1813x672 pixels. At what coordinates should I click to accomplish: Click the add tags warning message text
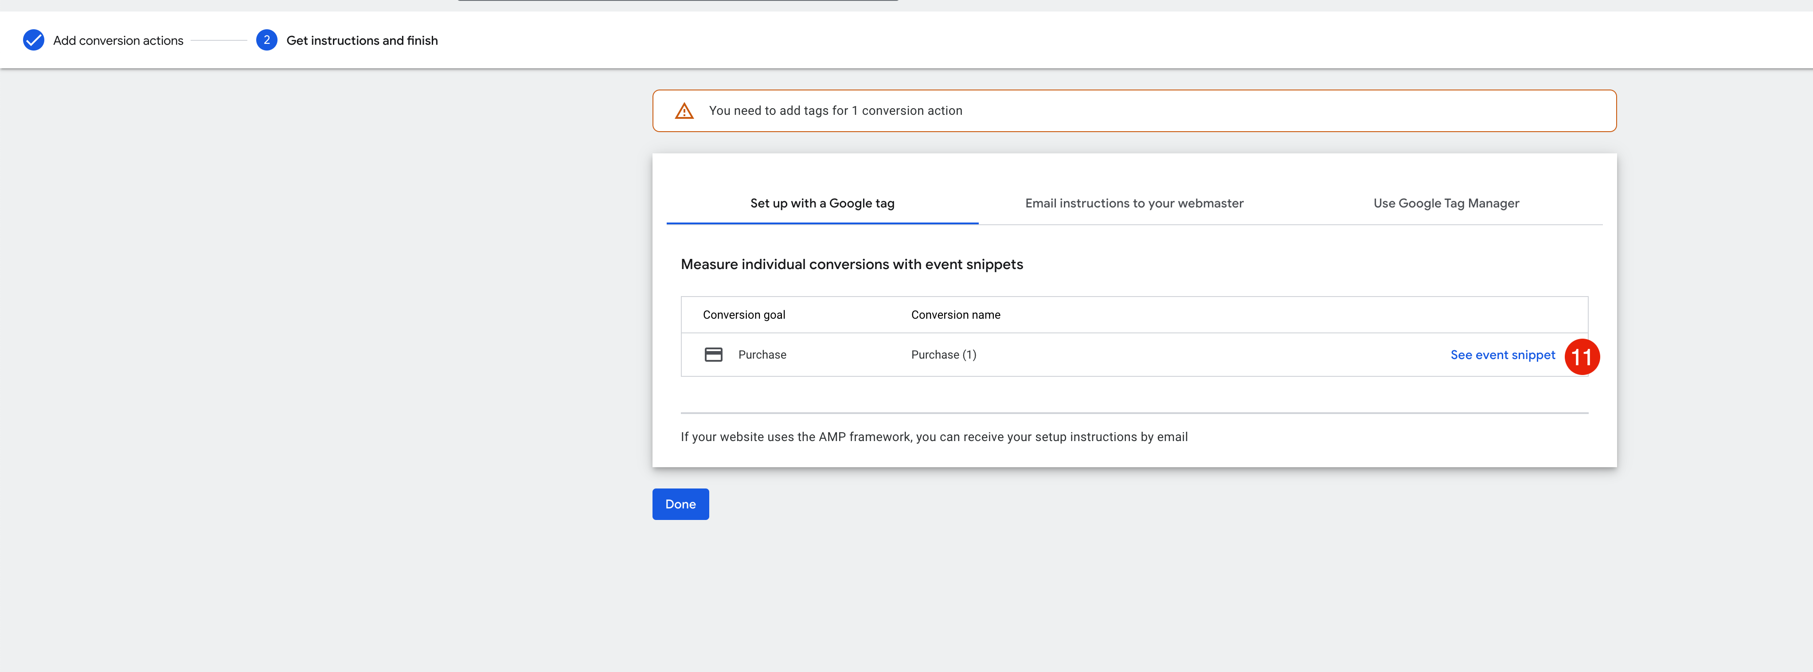(x=835, y=110)
